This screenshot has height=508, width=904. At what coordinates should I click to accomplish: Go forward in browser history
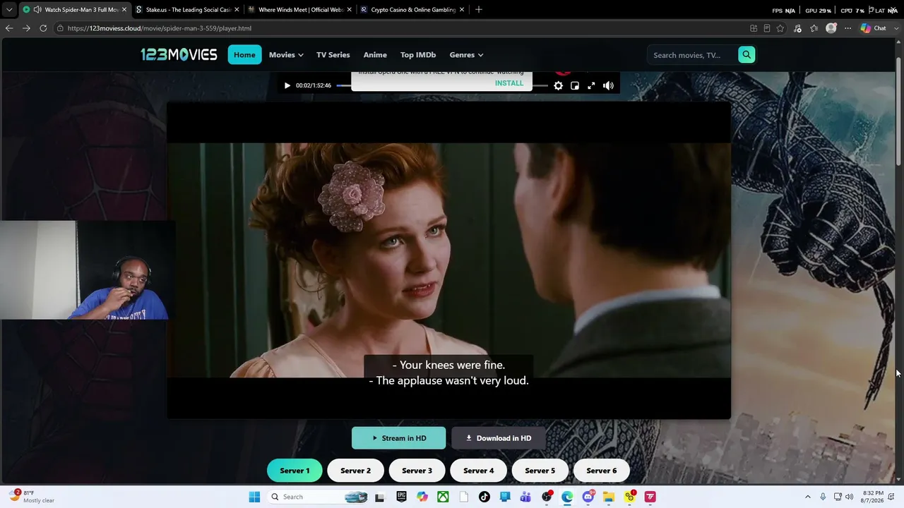(26, 28)
